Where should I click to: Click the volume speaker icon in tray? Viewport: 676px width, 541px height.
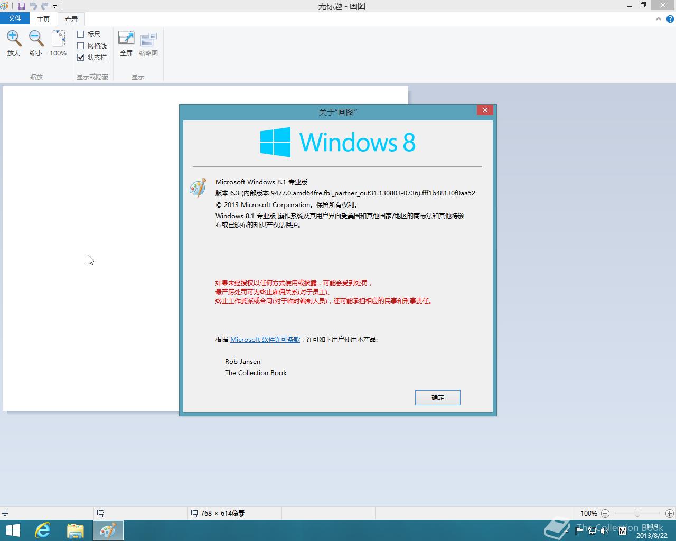(x=606, y=530)
